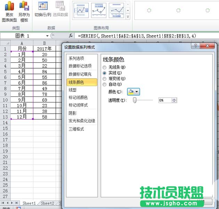The width and height of the screenshot is (219, 209).
Task: Click the cell with value 58
Action: point(44,117)
